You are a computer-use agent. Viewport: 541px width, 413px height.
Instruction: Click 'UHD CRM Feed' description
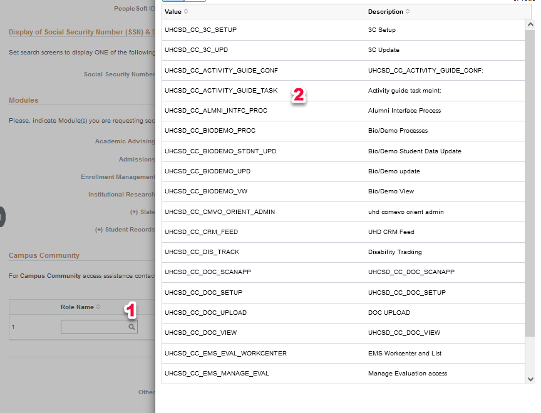pyautogui.click(x=391, y=232)
